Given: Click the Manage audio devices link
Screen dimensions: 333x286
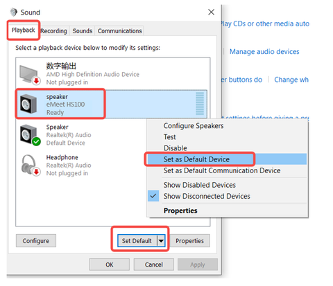Looking at the screenshot, I should [264, 51].
